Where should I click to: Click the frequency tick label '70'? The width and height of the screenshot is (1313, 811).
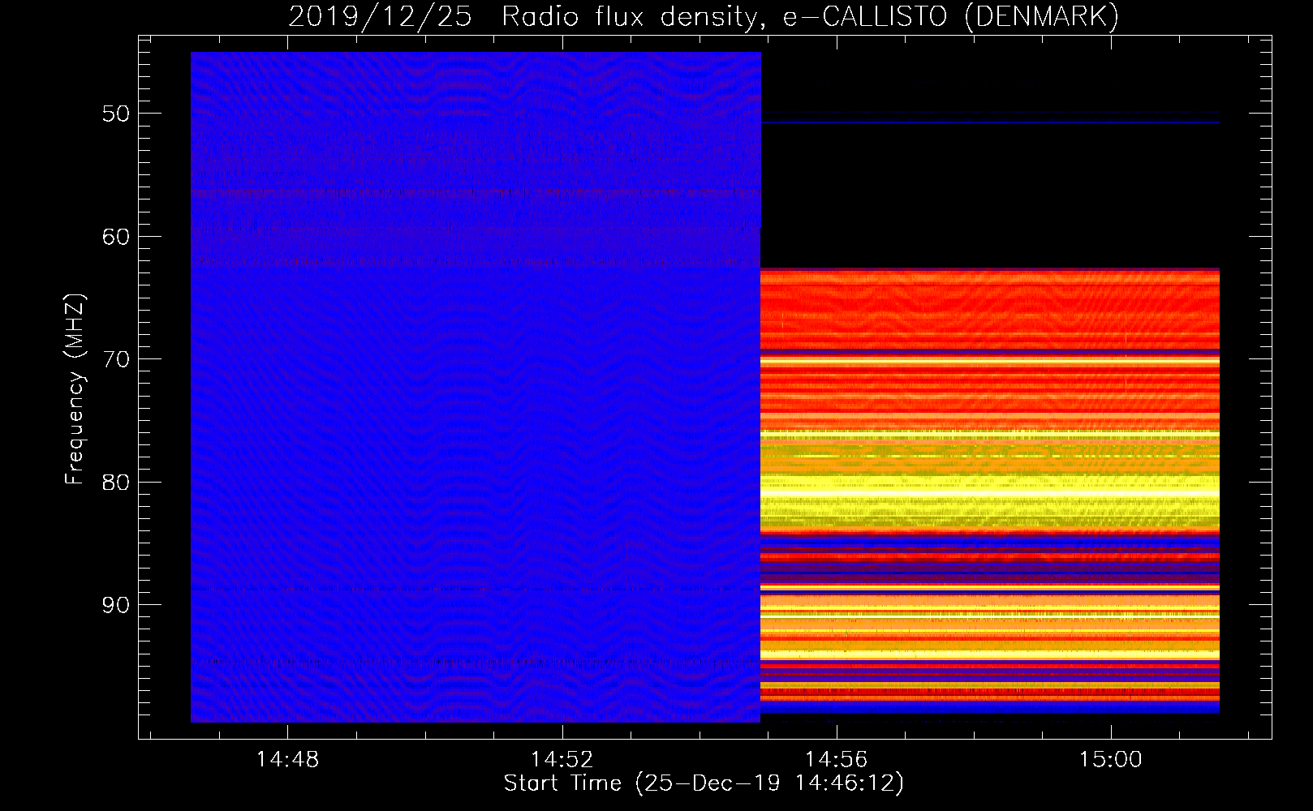pyautogui.click(x=116, y=359)
